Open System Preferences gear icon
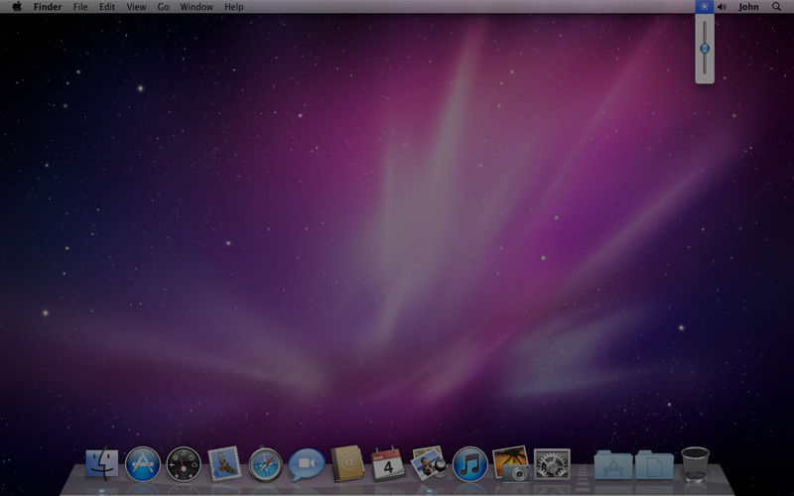The height and width of the screenshot is (496, 794). coord(552,463)
